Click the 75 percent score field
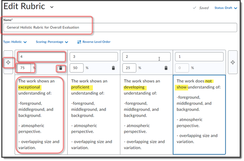The image size is (244, 161). coord(24,68)
